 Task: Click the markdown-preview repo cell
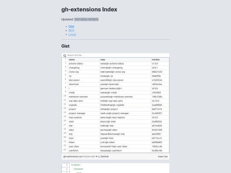[125, 97]
